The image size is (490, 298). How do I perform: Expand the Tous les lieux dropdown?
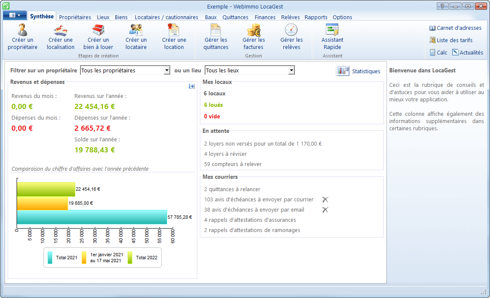click(x=291, y=71)
